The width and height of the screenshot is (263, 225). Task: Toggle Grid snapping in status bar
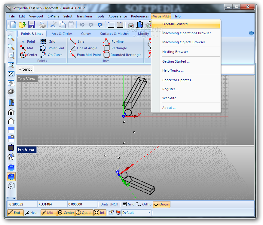click(x=128, y=204)
